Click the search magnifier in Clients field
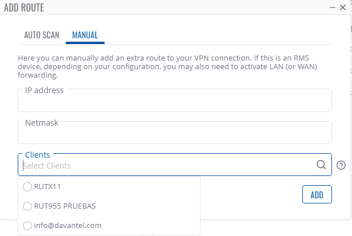Image resolution: width=352 pixels, height=236 pixels. click(321, 165)
